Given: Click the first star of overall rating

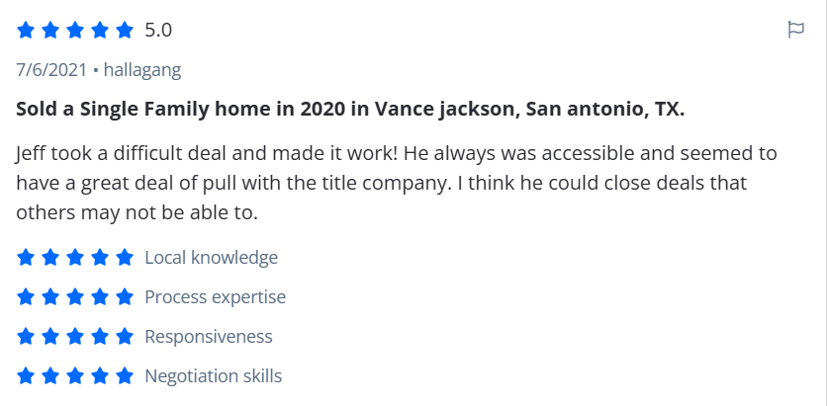Looking at the screenshot, I should (26, 31).
